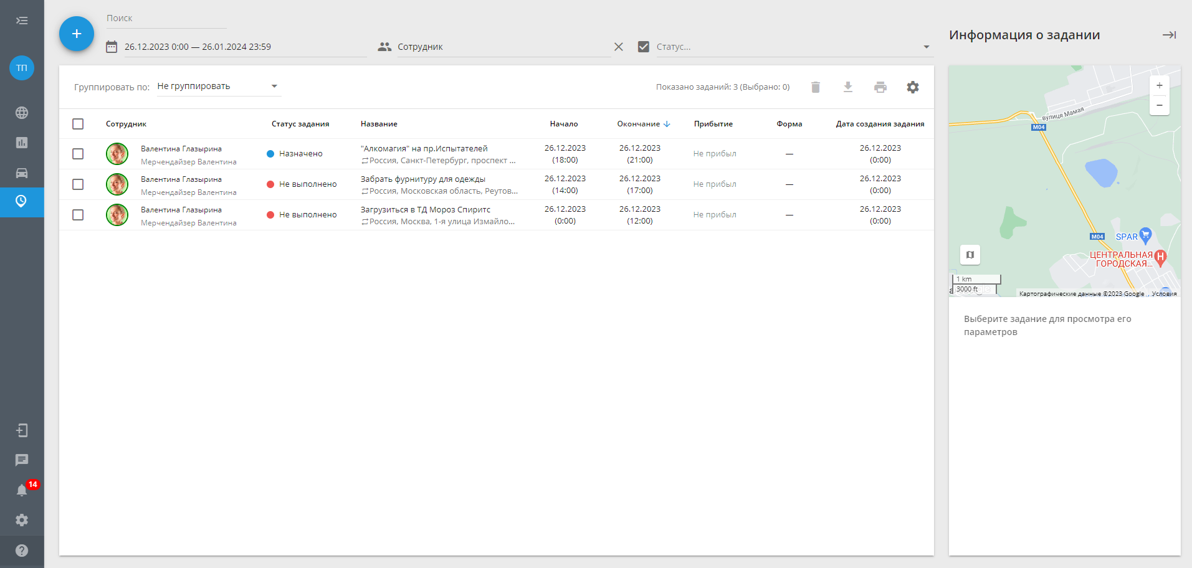1192x568 pixels.
Task: Open table settings gear icon
Action: pos(912,87)
